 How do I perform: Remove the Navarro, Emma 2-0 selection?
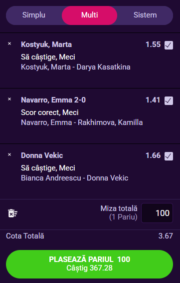coord(9,99)
